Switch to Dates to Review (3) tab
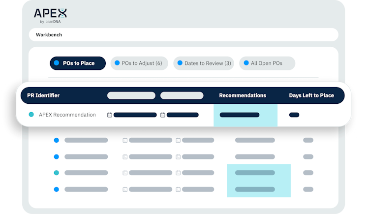369x214 pixels. 204,63
